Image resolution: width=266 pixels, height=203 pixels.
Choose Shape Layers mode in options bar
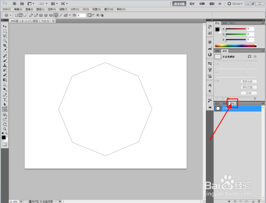tap(16, 15)
